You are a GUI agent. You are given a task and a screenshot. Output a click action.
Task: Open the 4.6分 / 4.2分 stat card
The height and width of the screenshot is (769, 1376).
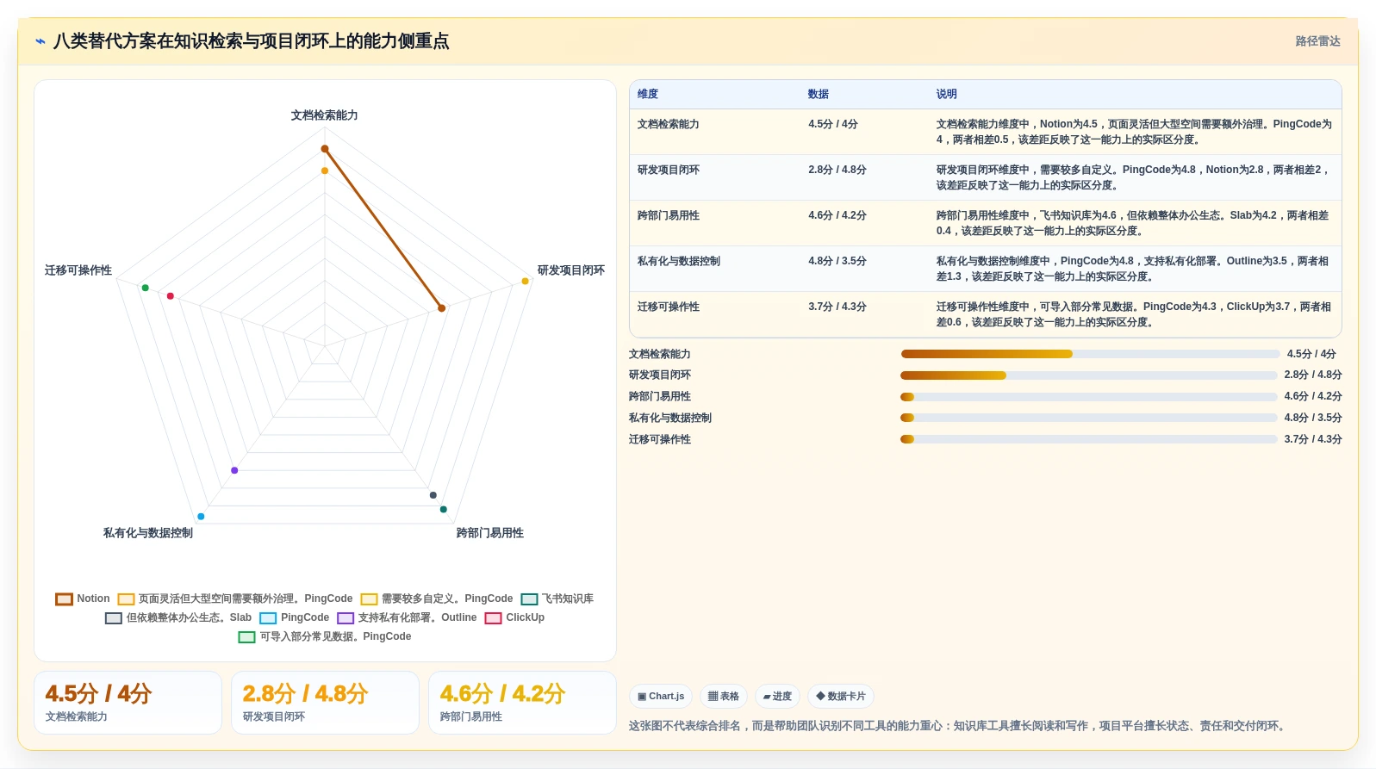coord(522,703)
